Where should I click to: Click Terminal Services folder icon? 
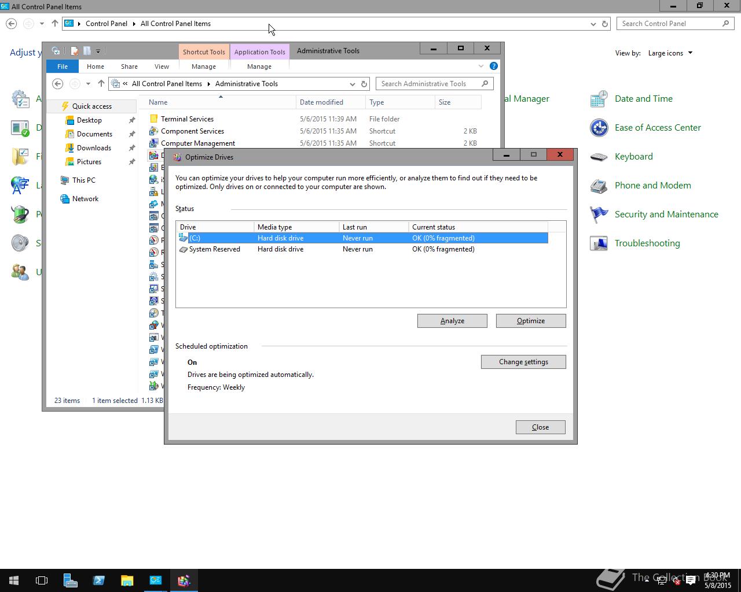[153, 119]
